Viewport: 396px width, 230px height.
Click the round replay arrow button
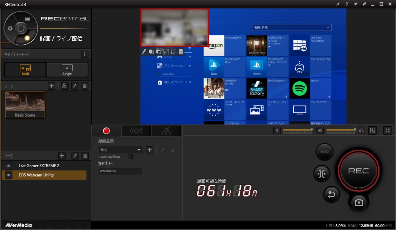click(331, 195)
